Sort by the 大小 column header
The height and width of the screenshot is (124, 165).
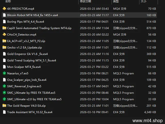click(144, 1)
